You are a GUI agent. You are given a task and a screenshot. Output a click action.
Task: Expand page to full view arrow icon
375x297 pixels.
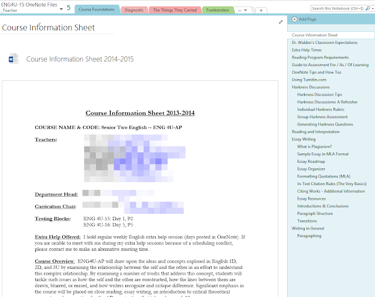point(281,22)
